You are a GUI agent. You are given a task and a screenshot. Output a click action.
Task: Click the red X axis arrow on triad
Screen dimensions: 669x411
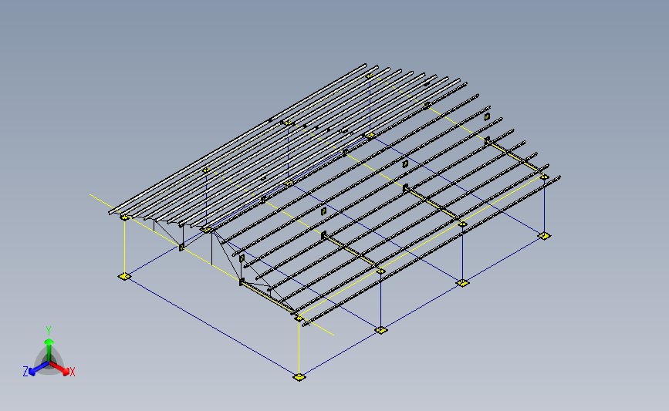59,368
